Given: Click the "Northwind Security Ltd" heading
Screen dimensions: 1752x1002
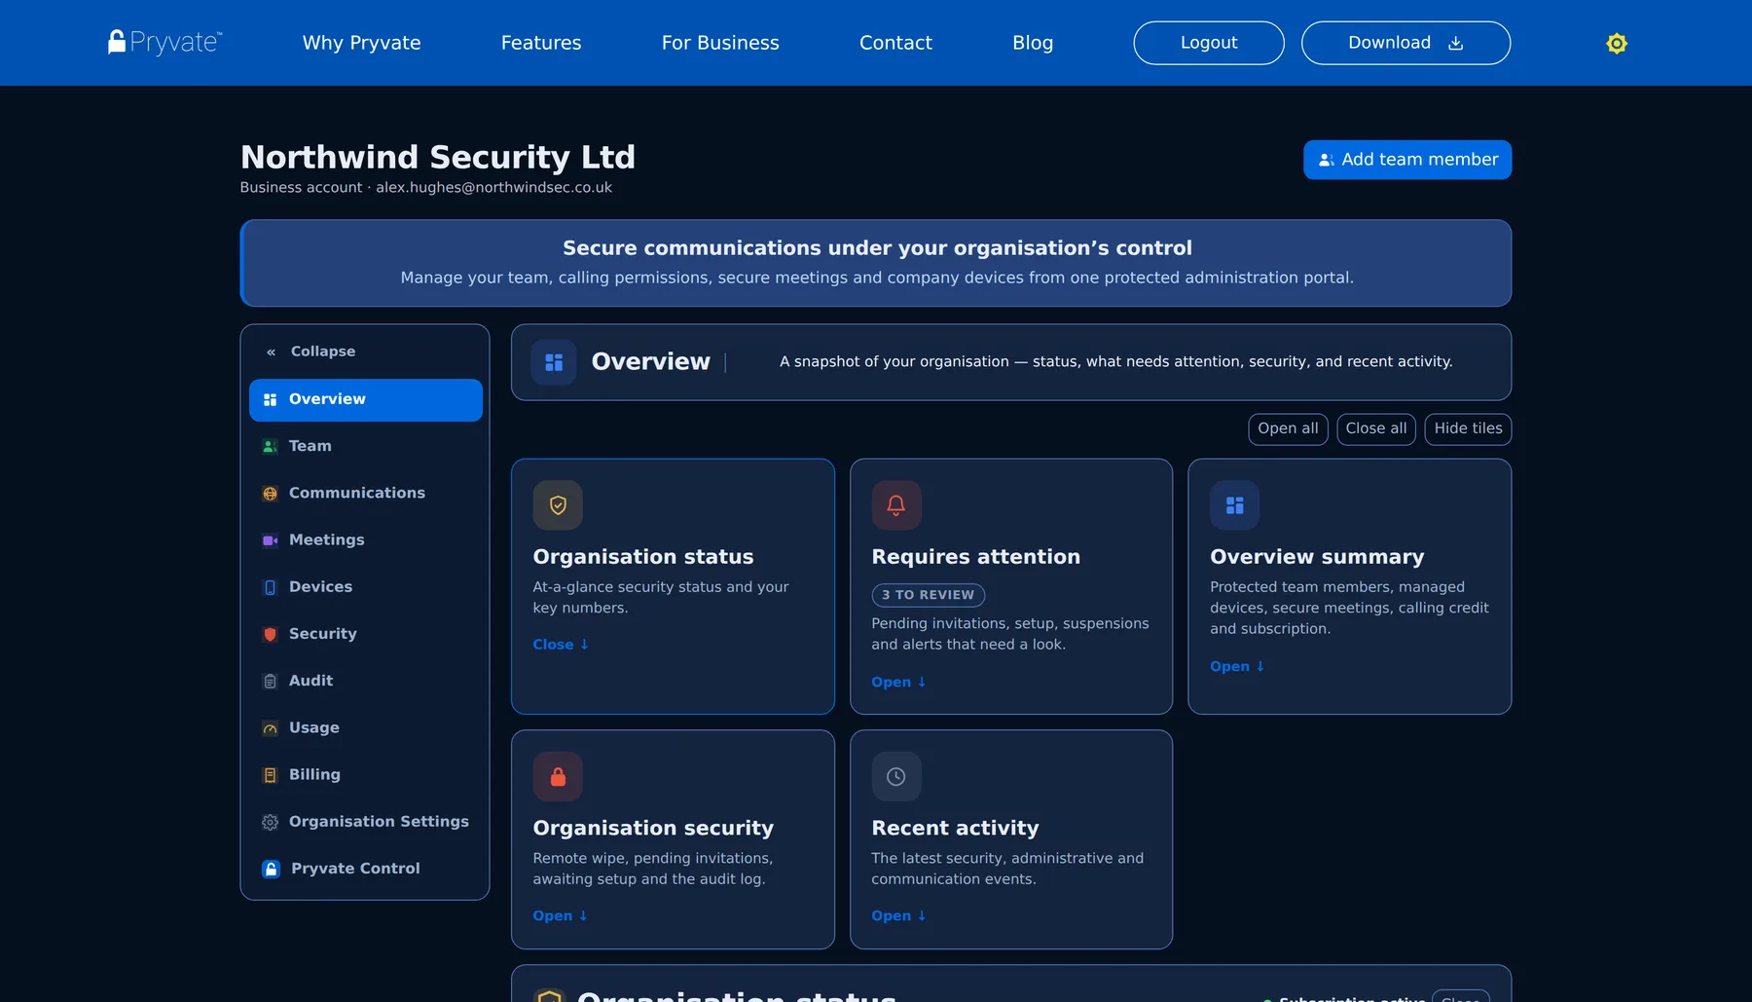Looking at the screenshot, I should point(438,157).
